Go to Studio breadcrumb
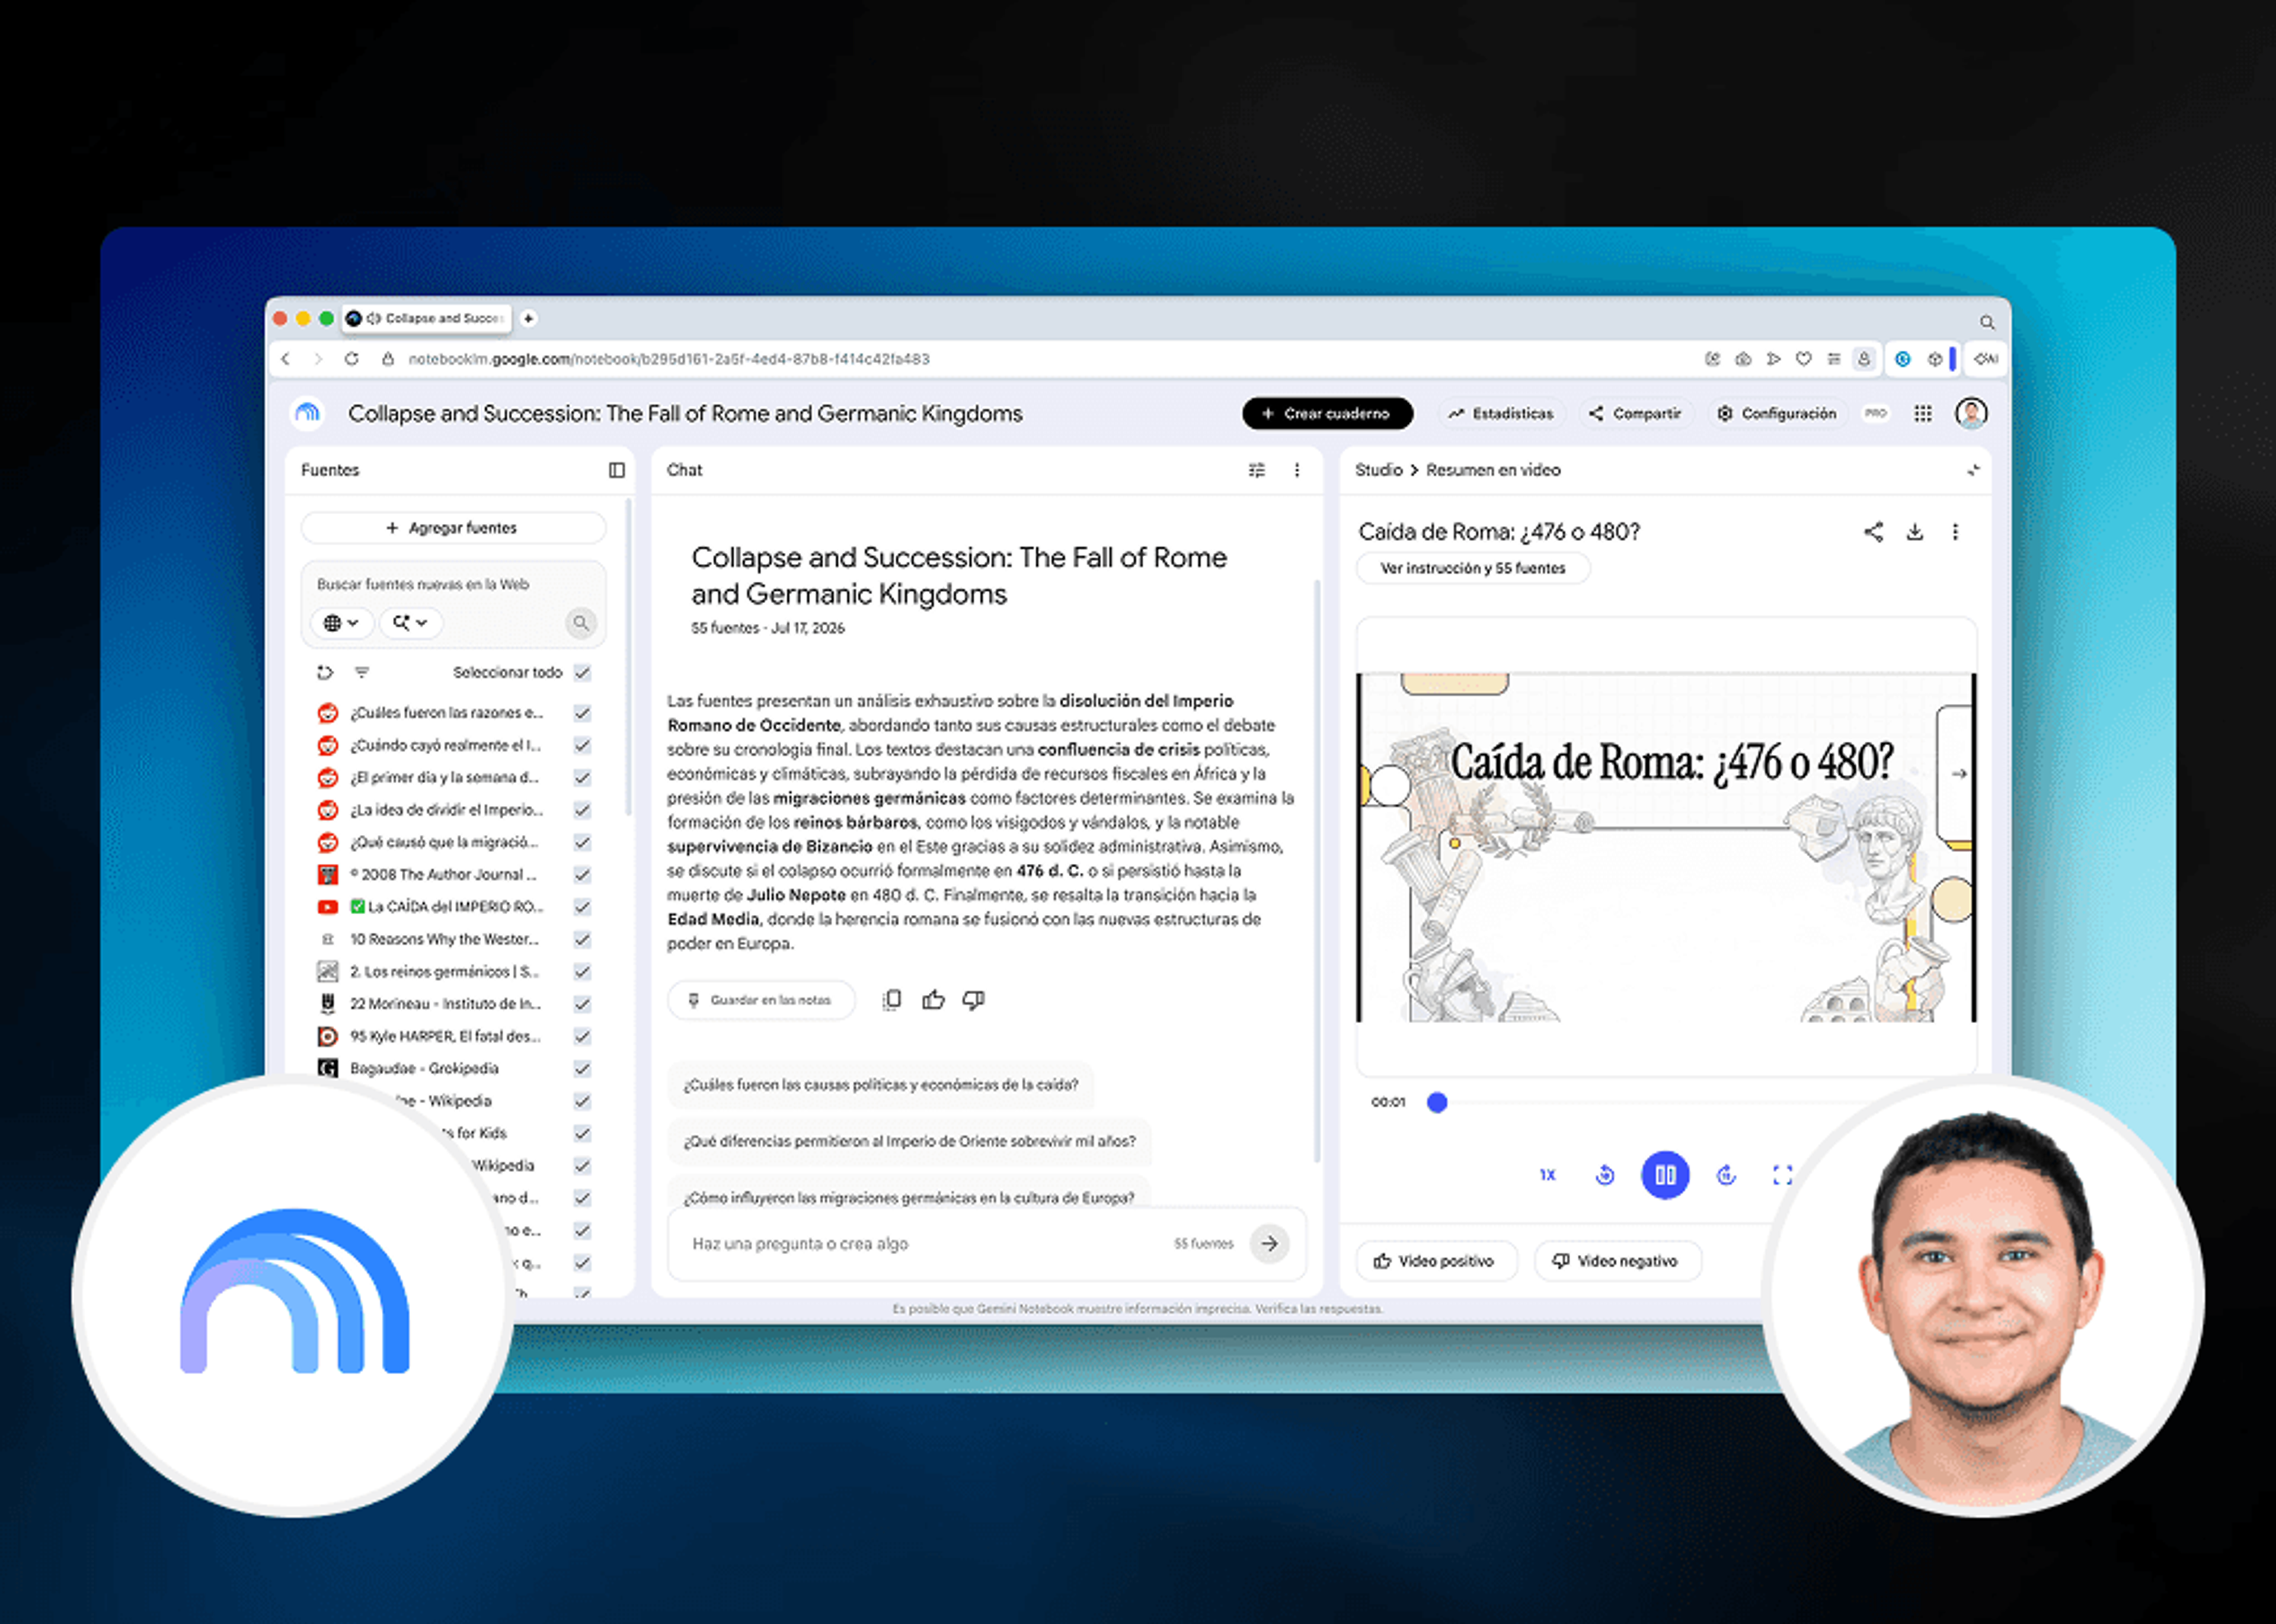Screen dimensions: 2276x1624 [1379, 470]
